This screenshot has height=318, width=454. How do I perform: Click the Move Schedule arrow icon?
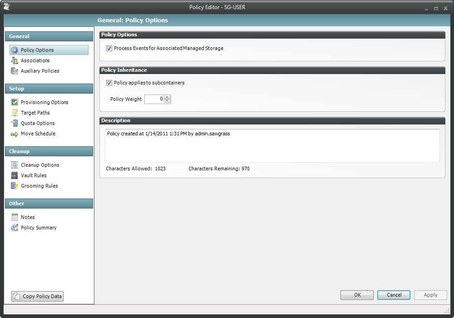pyautogui.click(x=15, y=134)
